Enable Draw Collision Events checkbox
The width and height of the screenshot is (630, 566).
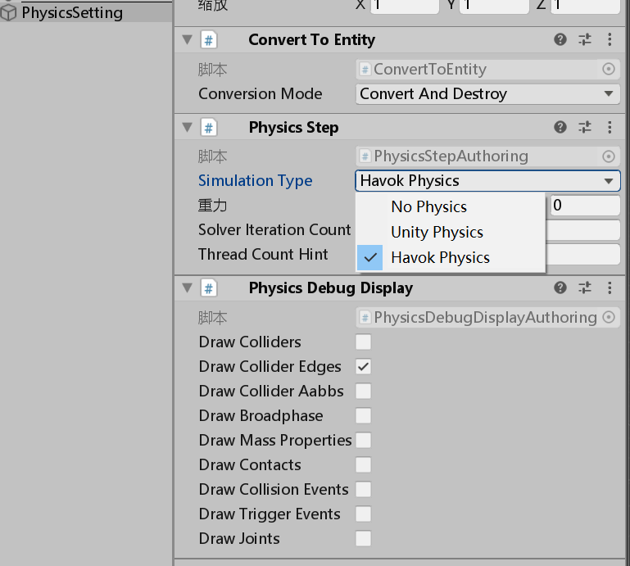pyautogui.click(x=363, y=489)
